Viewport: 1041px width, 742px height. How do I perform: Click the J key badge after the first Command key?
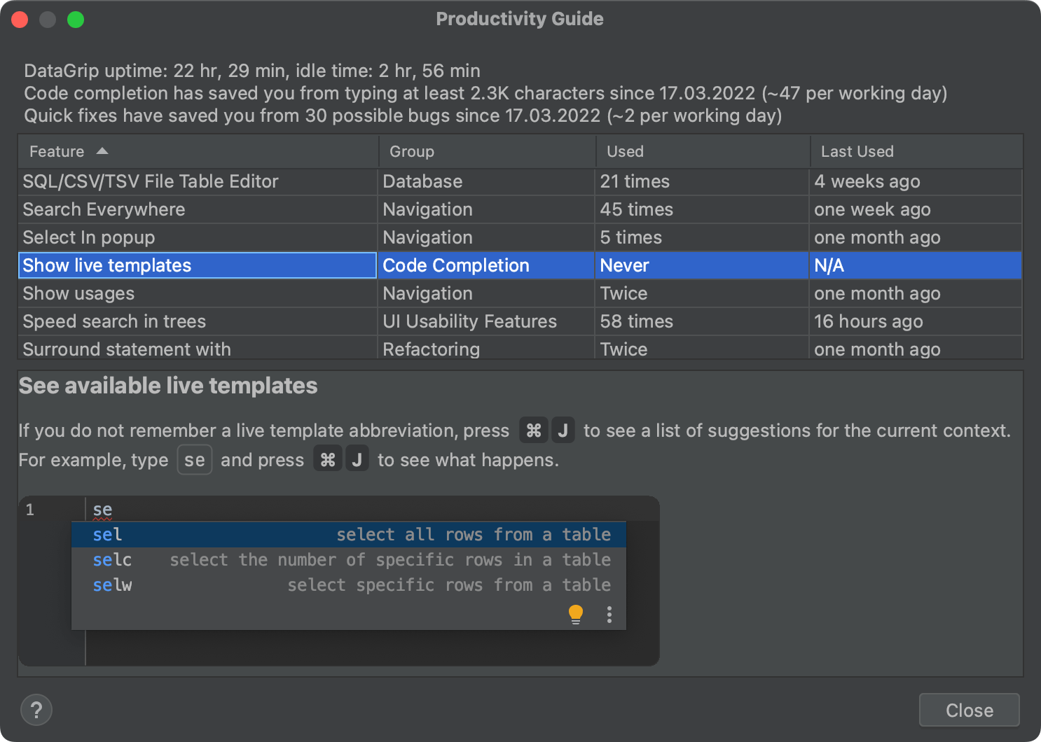click(x=563, y=430)
